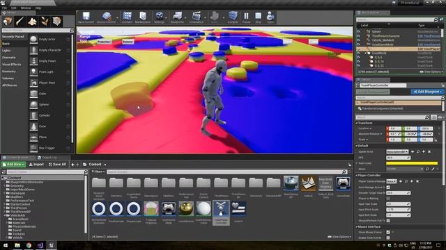Open the Spawn Actor dropdown
Viewport: 446px width, 250px height.
coord(397,151)
